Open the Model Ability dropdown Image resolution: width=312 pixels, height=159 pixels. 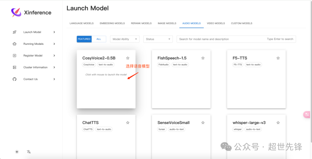click(125, 39)
